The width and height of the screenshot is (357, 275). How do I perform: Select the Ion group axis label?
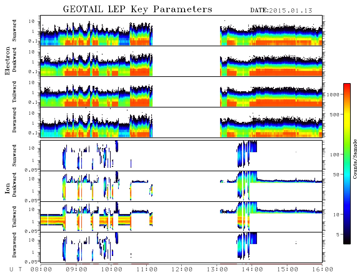pos(8,188)
